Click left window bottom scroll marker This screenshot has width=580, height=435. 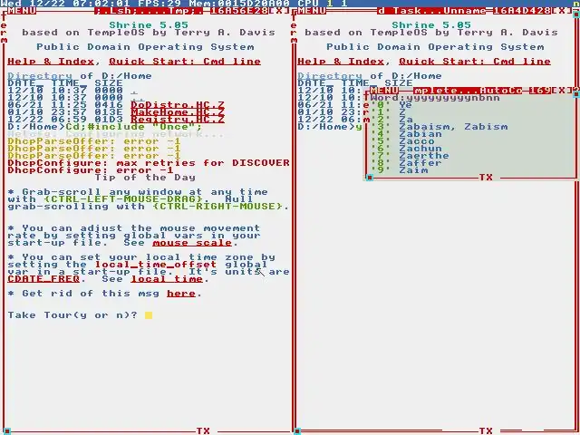point(7,431)
